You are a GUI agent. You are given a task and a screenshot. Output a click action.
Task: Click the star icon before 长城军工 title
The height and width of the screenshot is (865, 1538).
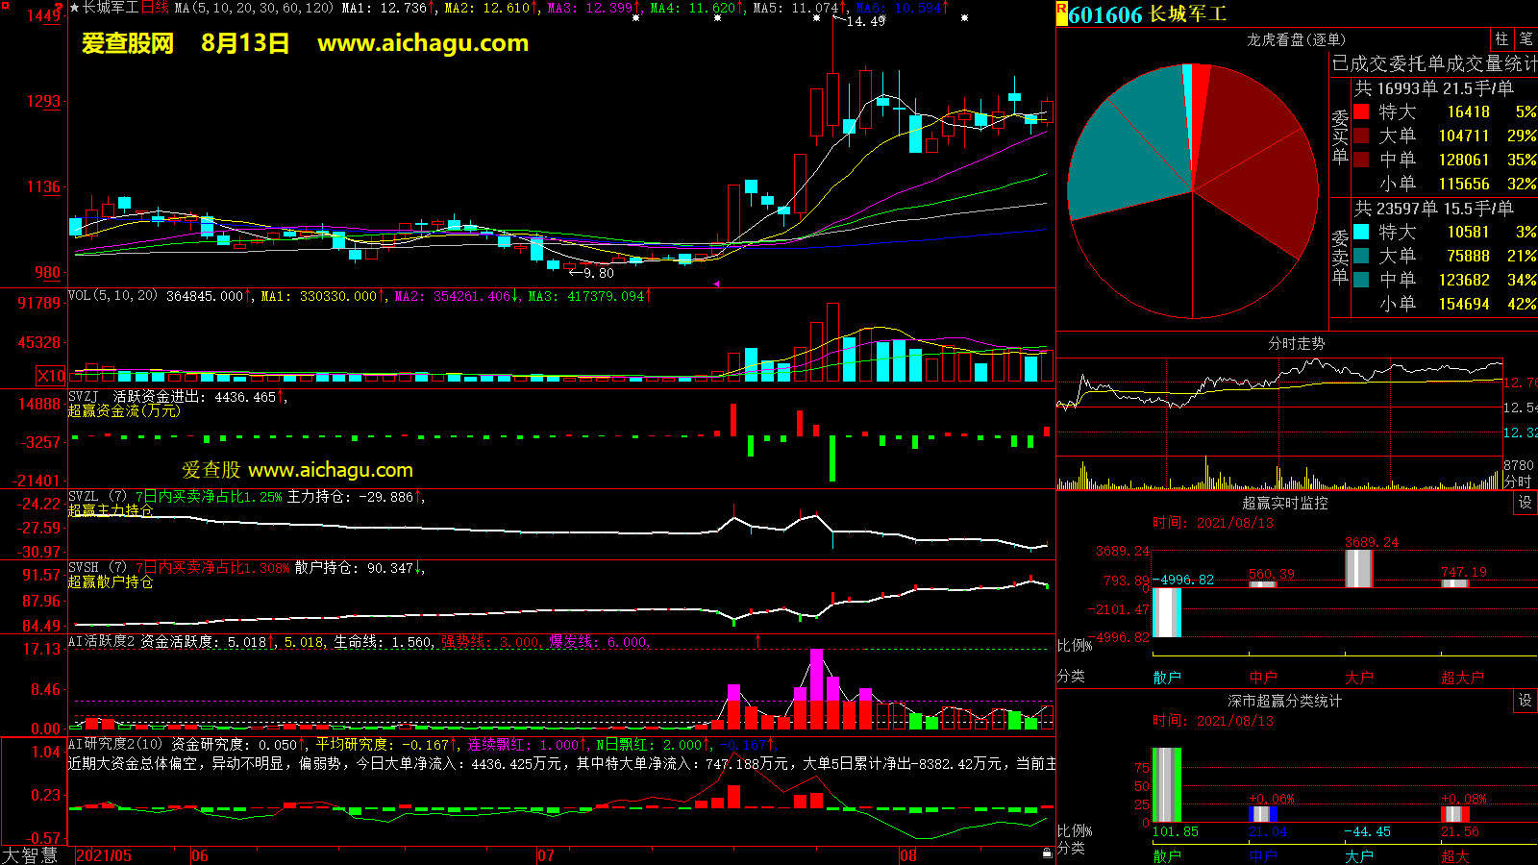(74, 8)
